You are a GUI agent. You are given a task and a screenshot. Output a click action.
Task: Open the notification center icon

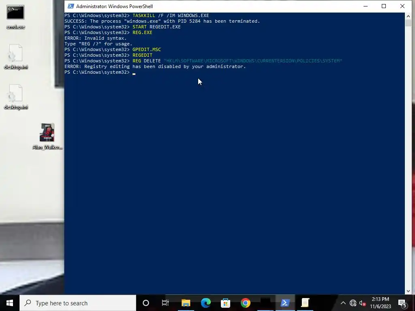pos(402,303)
